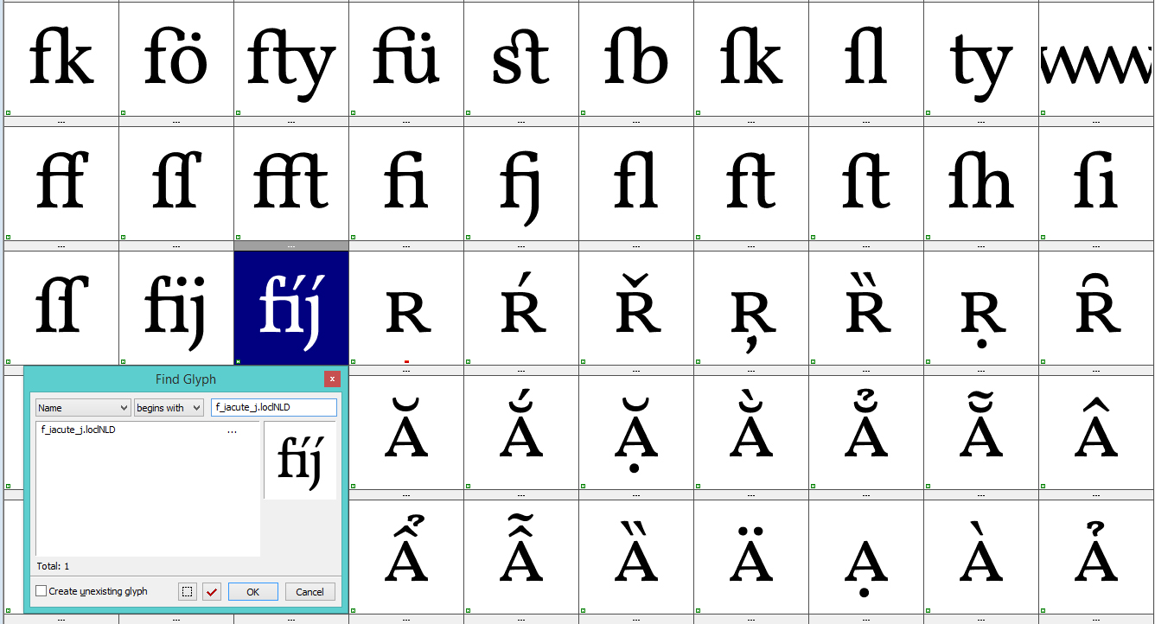Select the ffft ligature glyph cell
The height and width of the screenshot is (624, 1155).
tap(291, 183)
